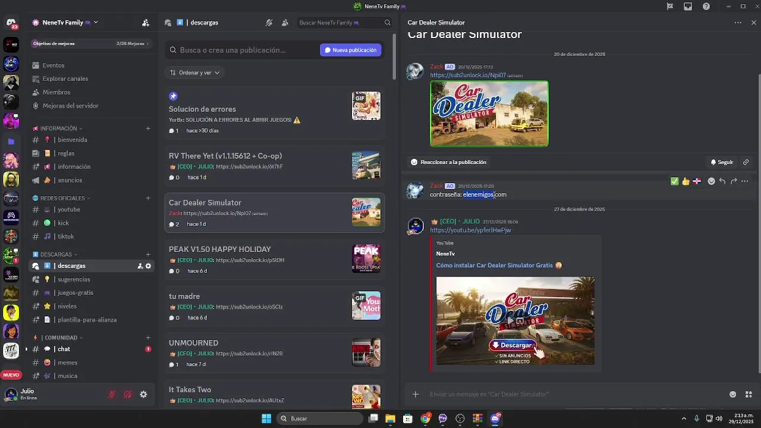Expand Objetivo de mejoras boost goal arrow

(147, 43)
